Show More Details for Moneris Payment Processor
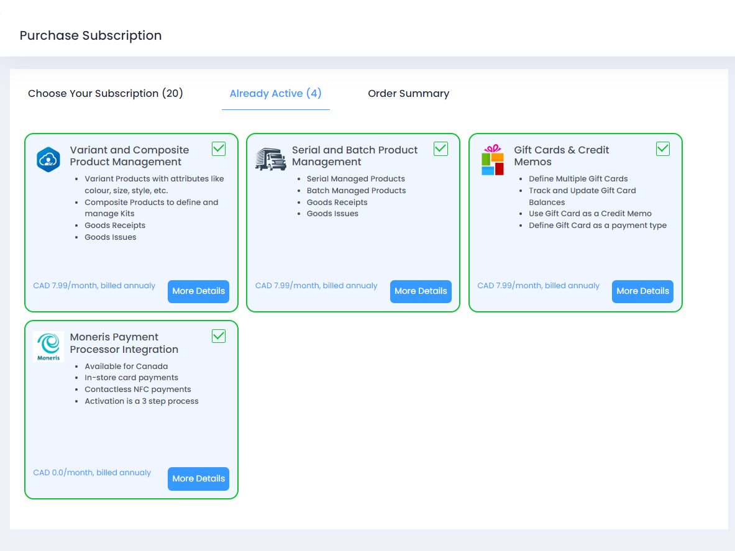The width and height of the screenshot is (735, 551). (198, 479)
